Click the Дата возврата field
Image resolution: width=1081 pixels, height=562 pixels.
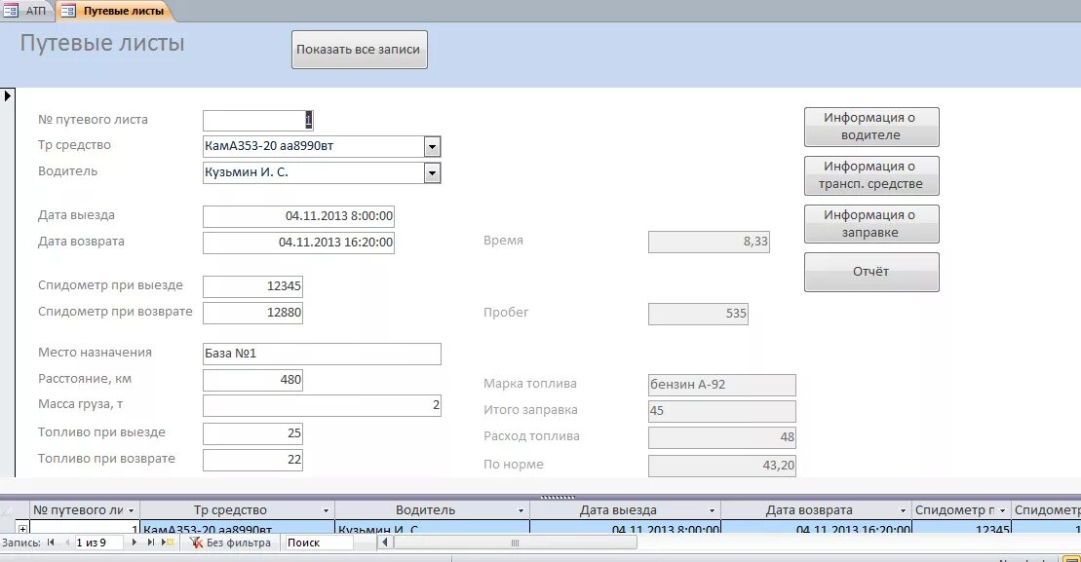point(298,243)
